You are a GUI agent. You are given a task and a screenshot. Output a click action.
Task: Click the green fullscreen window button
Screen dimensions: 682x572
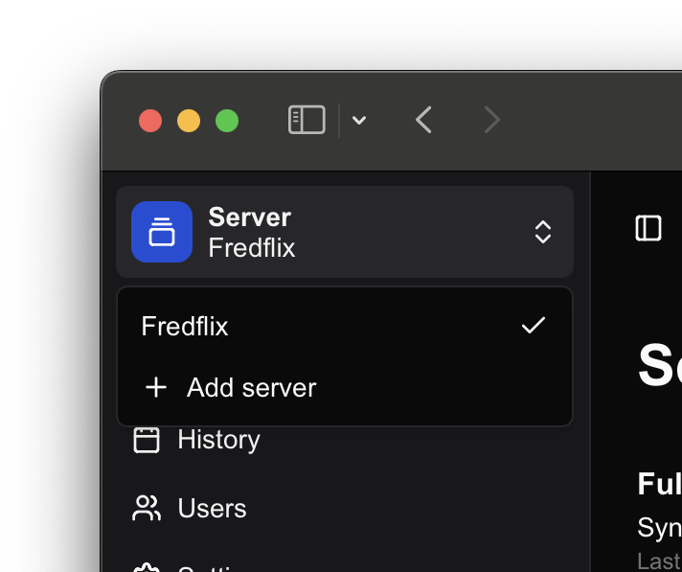pyautogui.click(x=227, y=121)
